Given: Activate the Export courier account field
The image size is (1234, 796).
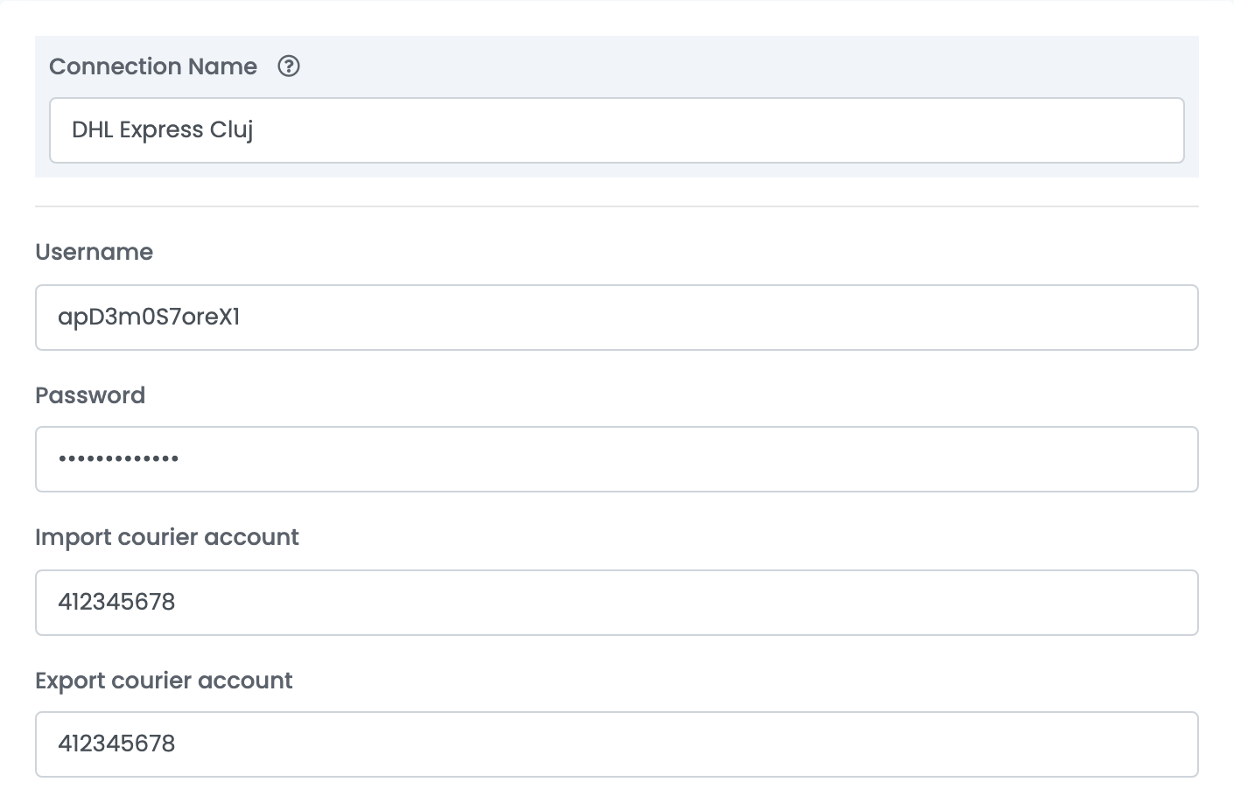Looking at the screenshot, I should (616, 744).
